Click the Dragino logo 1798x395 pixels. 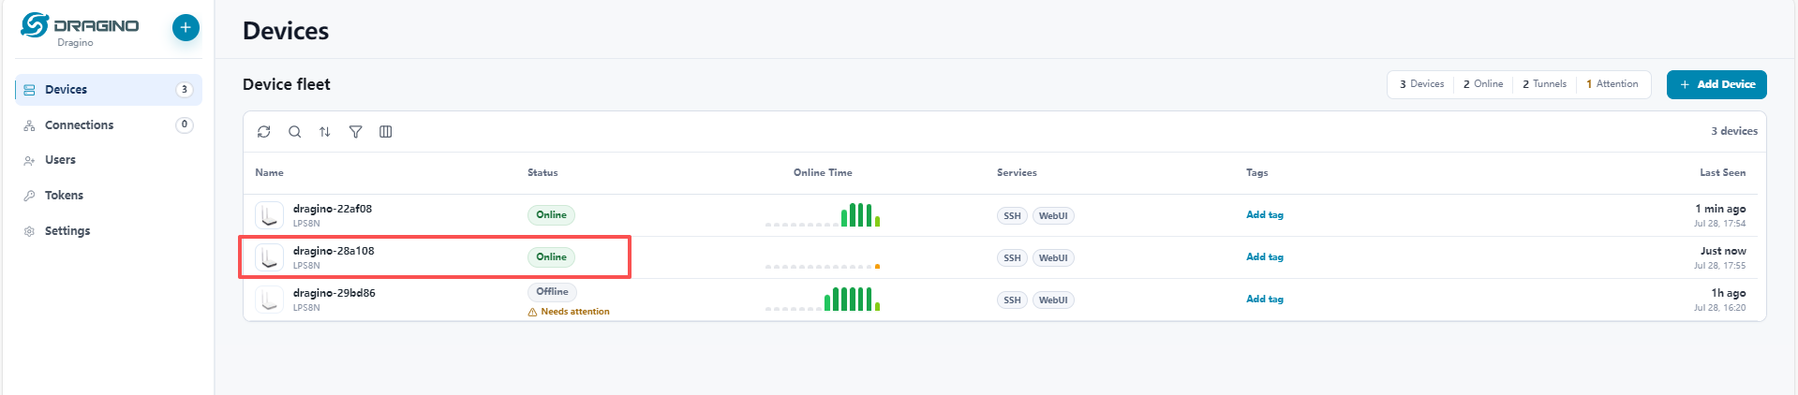80,26
